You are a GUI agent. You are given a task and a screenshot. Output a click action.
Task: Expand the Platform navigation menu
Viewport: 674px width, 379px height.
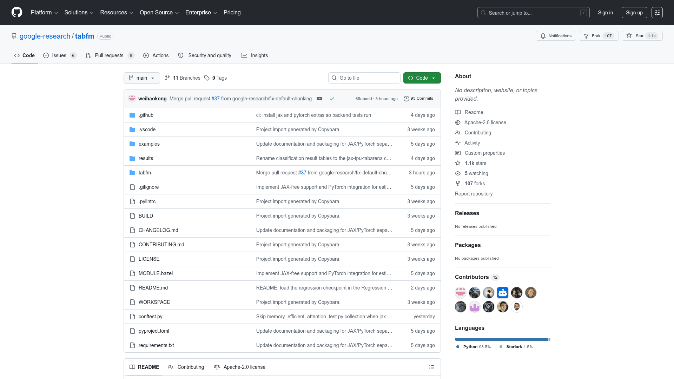(x=44, y=13)
